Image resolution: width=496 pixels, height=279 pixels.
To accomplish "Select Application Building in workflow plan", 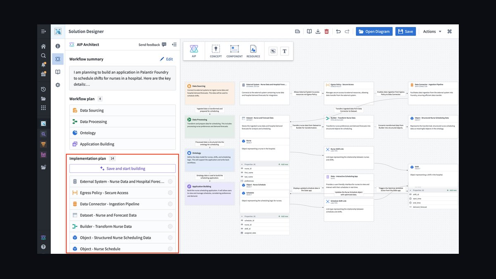I will 122,144.
